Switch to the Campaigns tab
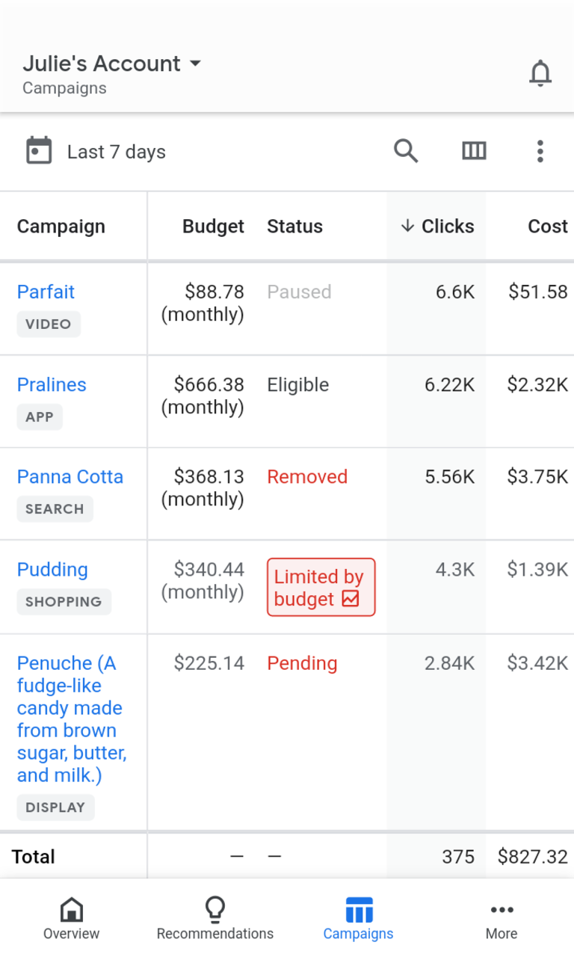 (x=358, y=917)
